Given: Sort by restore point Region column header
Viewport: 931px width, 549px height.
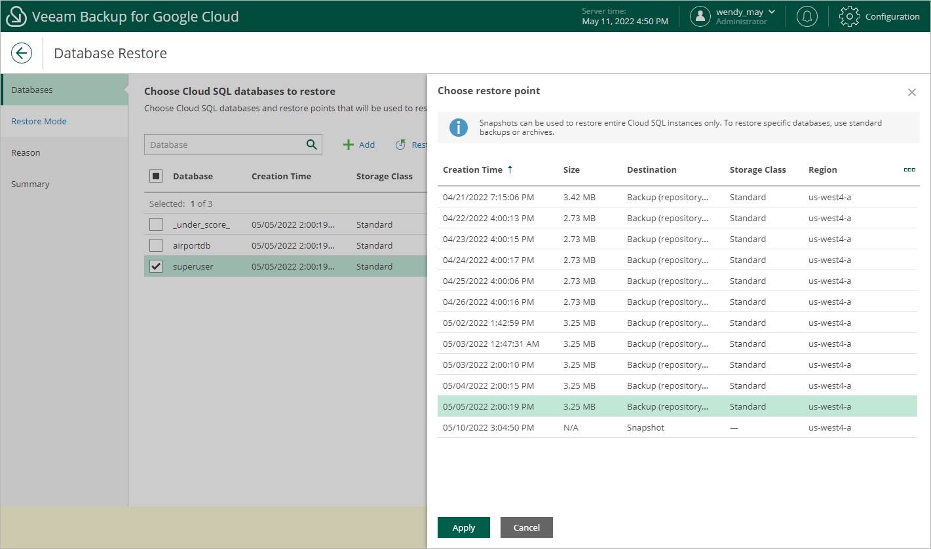Looking at the screenshot, I should [823, 169].
